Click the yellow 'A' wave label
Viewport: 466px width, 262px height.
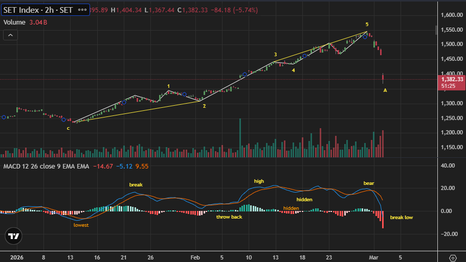pyautogui.click(x=385, y=90)
